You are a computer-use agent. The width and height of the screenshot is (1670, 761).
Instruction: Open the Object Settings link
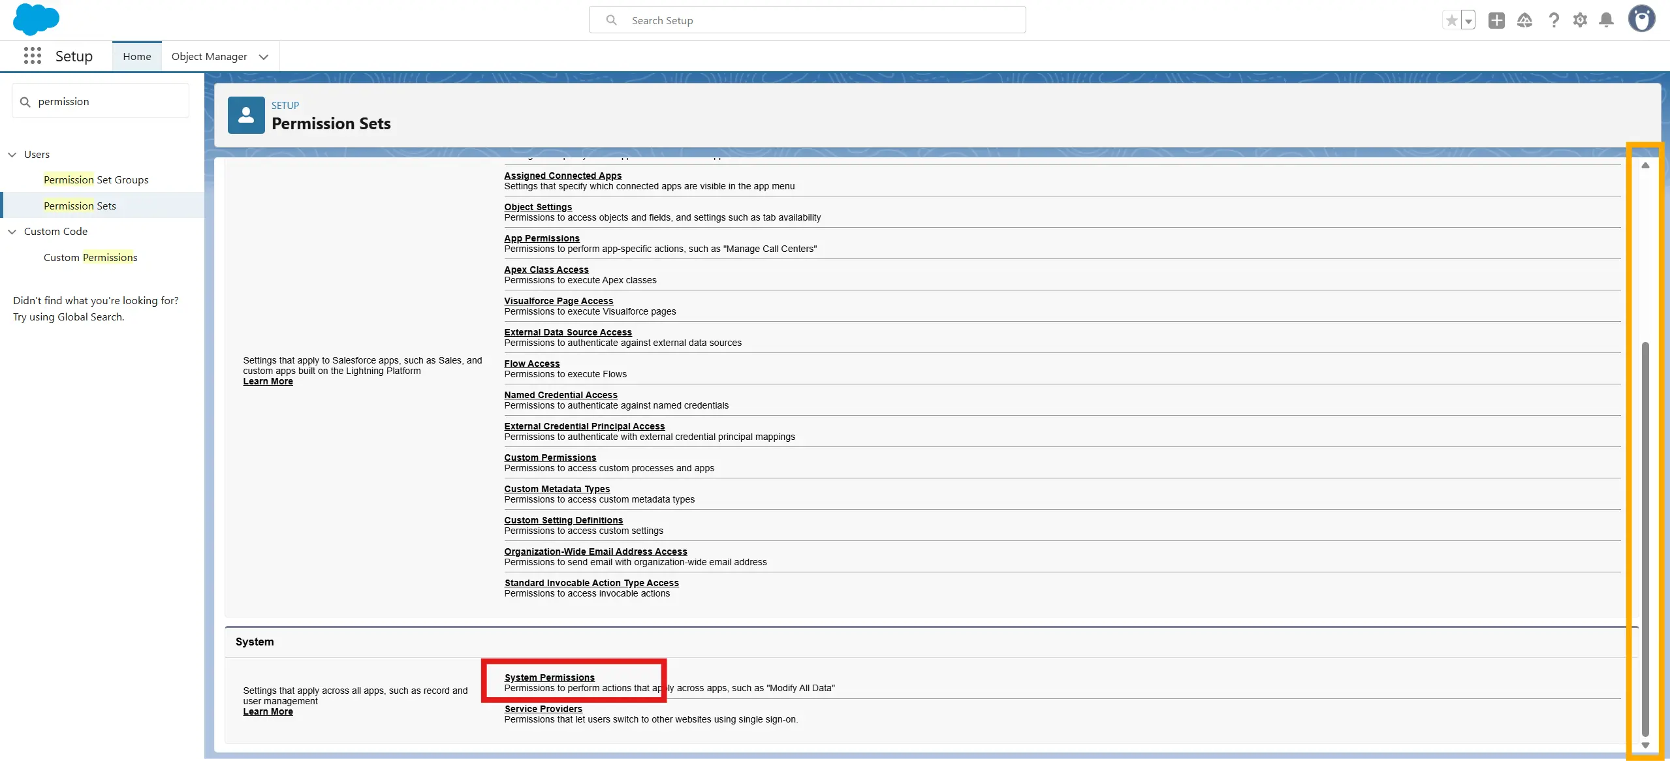coord(537,207)
